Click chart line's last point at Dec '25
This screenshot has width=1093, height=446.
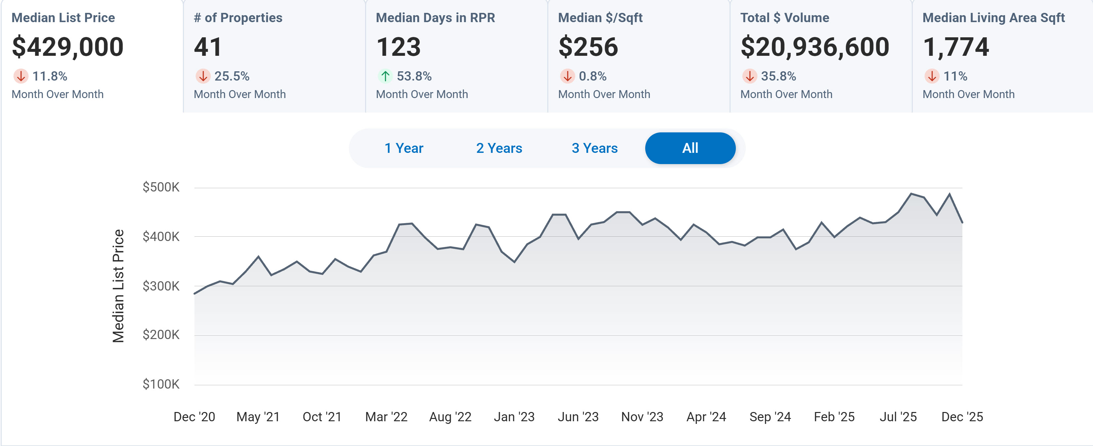point(962,223)
